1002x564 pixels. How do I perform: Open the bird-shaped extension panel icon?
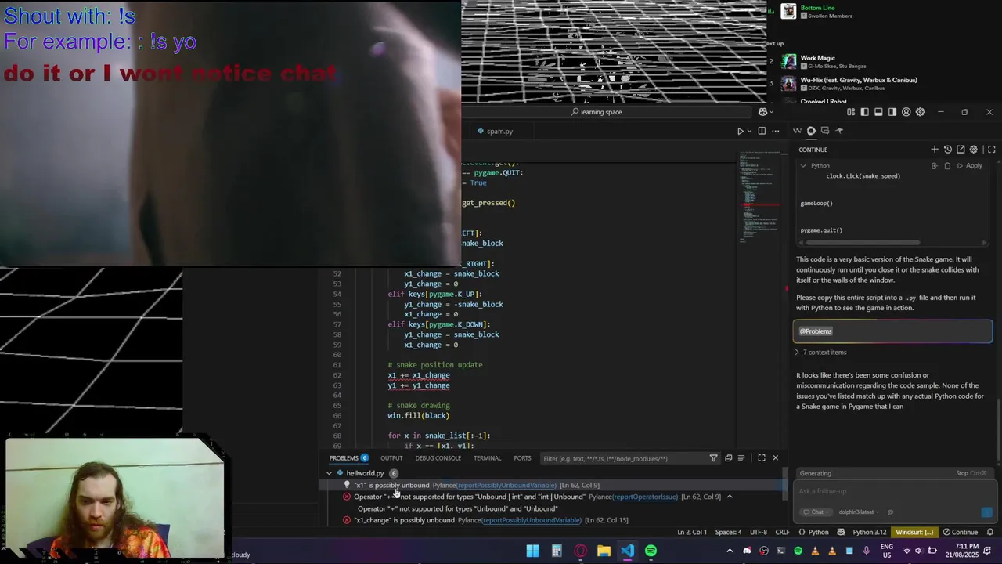pos(839,131)
